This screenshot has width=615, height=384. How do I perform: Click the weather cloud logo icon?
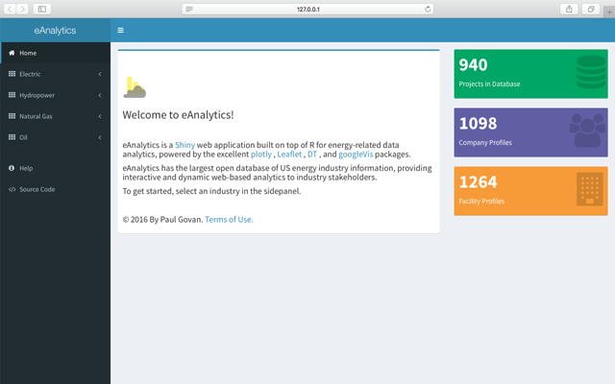[135, 88]
